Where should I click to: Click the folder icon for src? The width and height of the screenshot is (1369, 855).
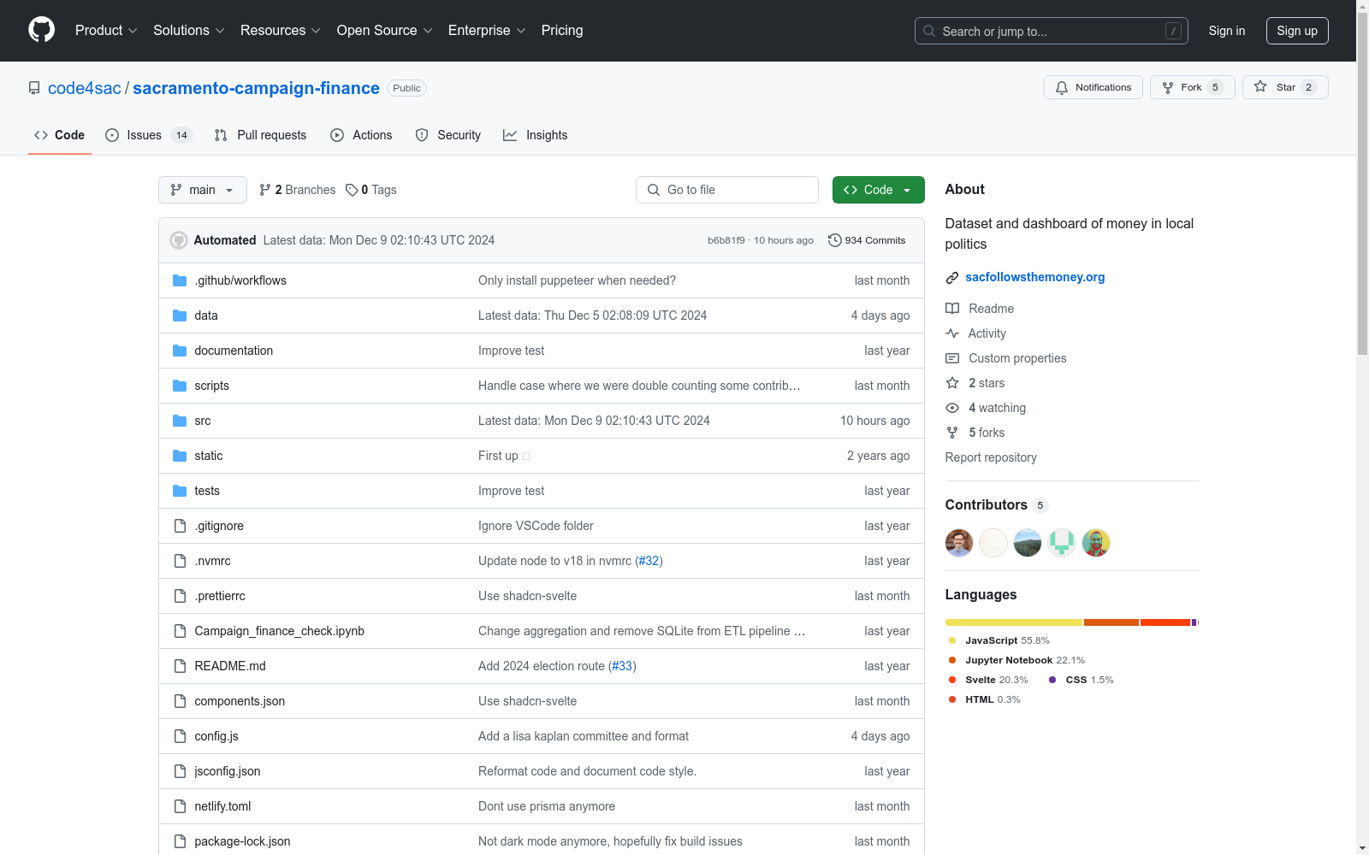180,421
